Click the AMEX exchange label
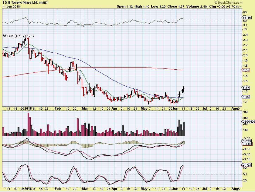 44,3
